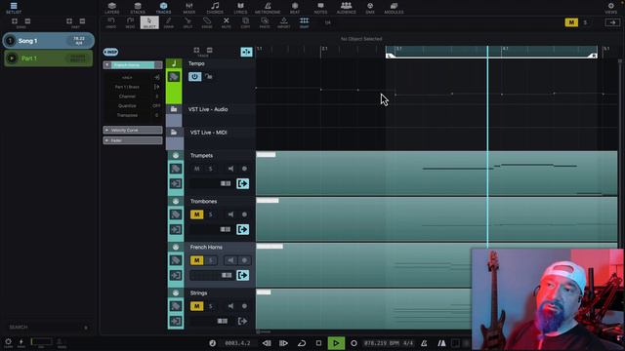Viewport: 625px width, 351px height.
Task: Click the BPM tempo display
Action: coord(382,342)
